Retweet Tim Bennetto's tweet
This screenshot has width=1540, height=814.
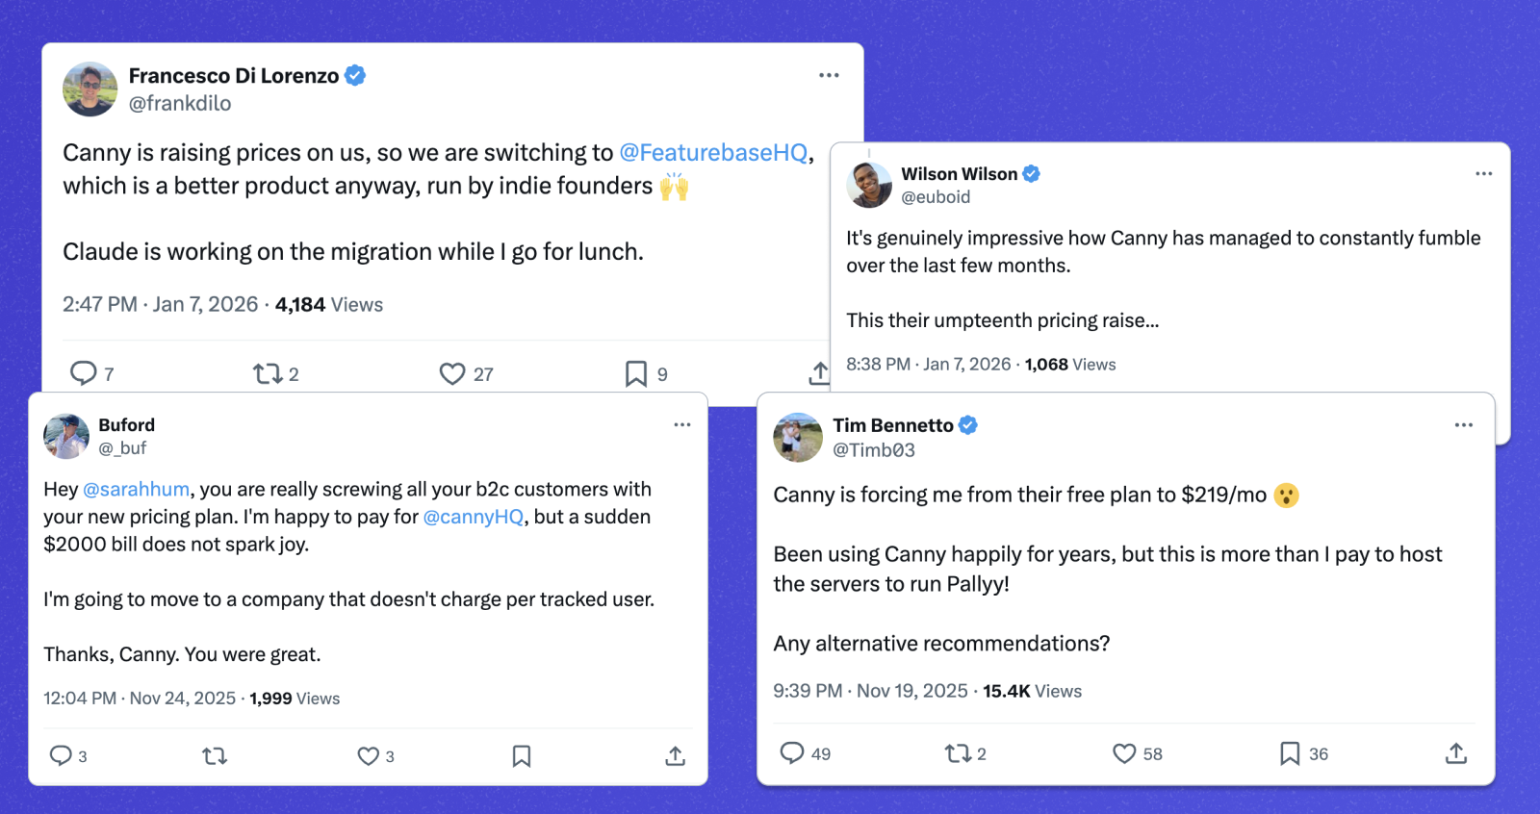(958, 753)
